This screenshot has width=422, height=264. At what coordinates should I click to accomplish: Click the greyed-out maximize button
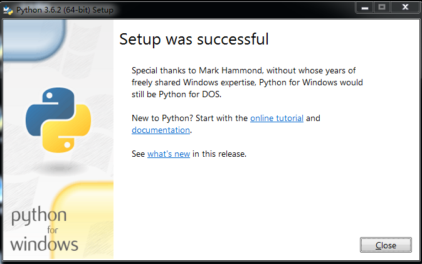tap(382, 8)
